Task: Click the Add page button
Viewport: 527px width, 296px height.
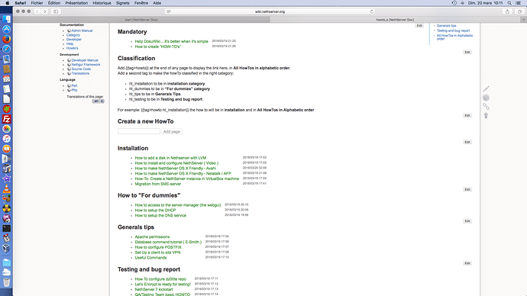Action: [171, 131]
